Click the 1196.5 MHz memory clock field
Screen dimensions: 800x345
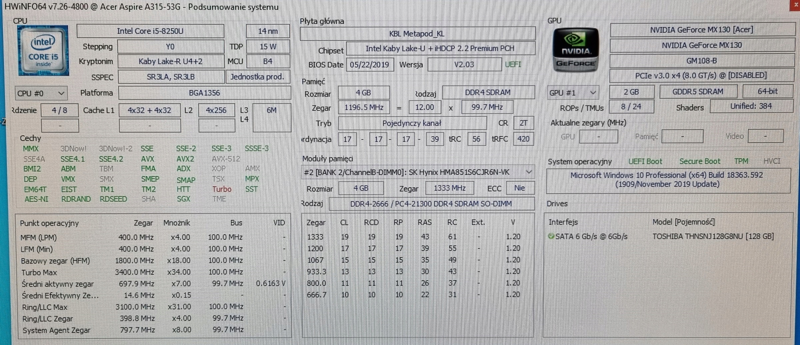364,107
